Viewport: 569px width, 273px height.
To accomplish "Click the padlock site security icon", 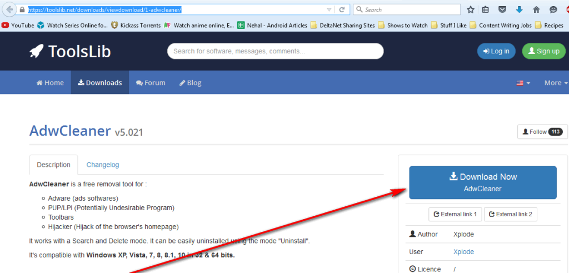I will [22, 9].
